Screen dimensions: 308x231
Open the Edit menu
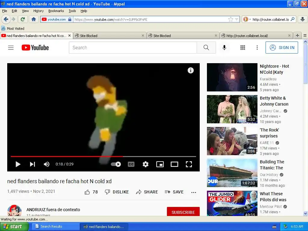pos(14,11)
